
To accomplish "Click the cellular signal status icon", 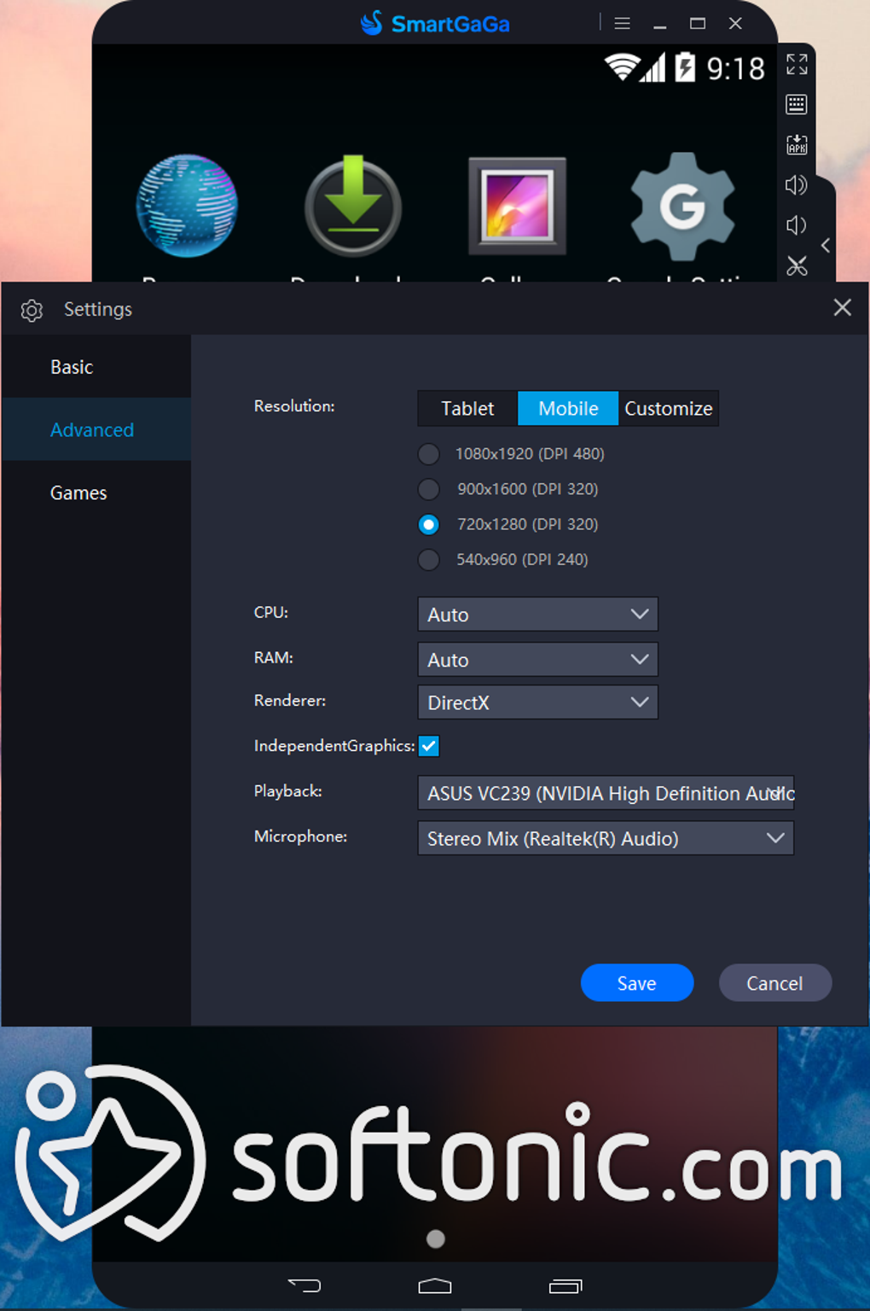I will coord(653,67).
